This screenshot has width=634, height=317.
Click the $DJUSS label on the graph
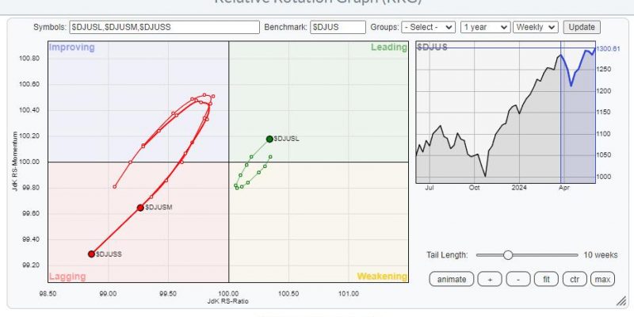[109, 254]
